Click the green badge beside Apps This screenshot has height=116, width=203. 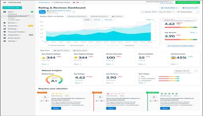(32, 12)
